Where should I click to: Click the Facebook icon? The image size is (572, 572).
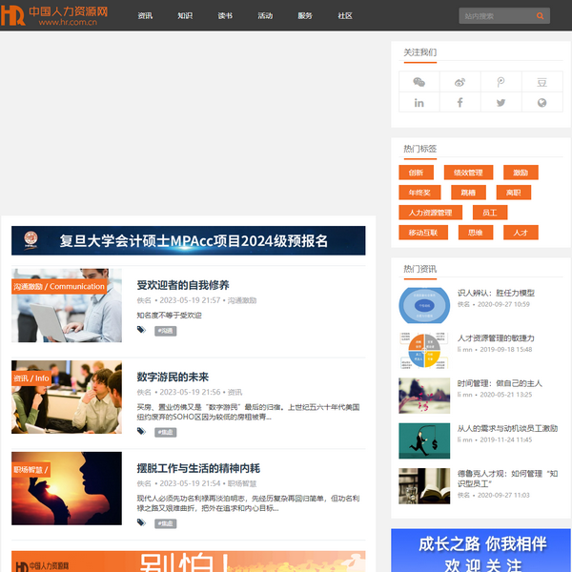(460, 103)
